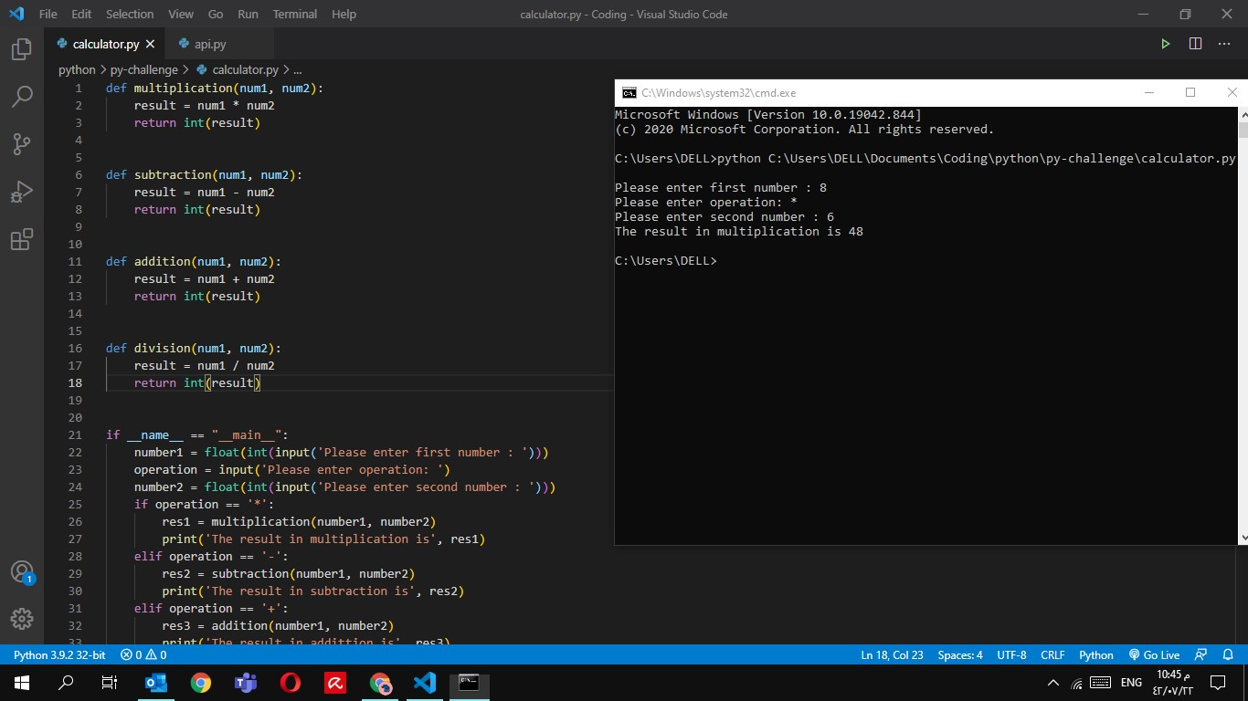Expand the python breadcrumb folder
This screenshot has width=1248, height=701.
(x=77, y=69)
